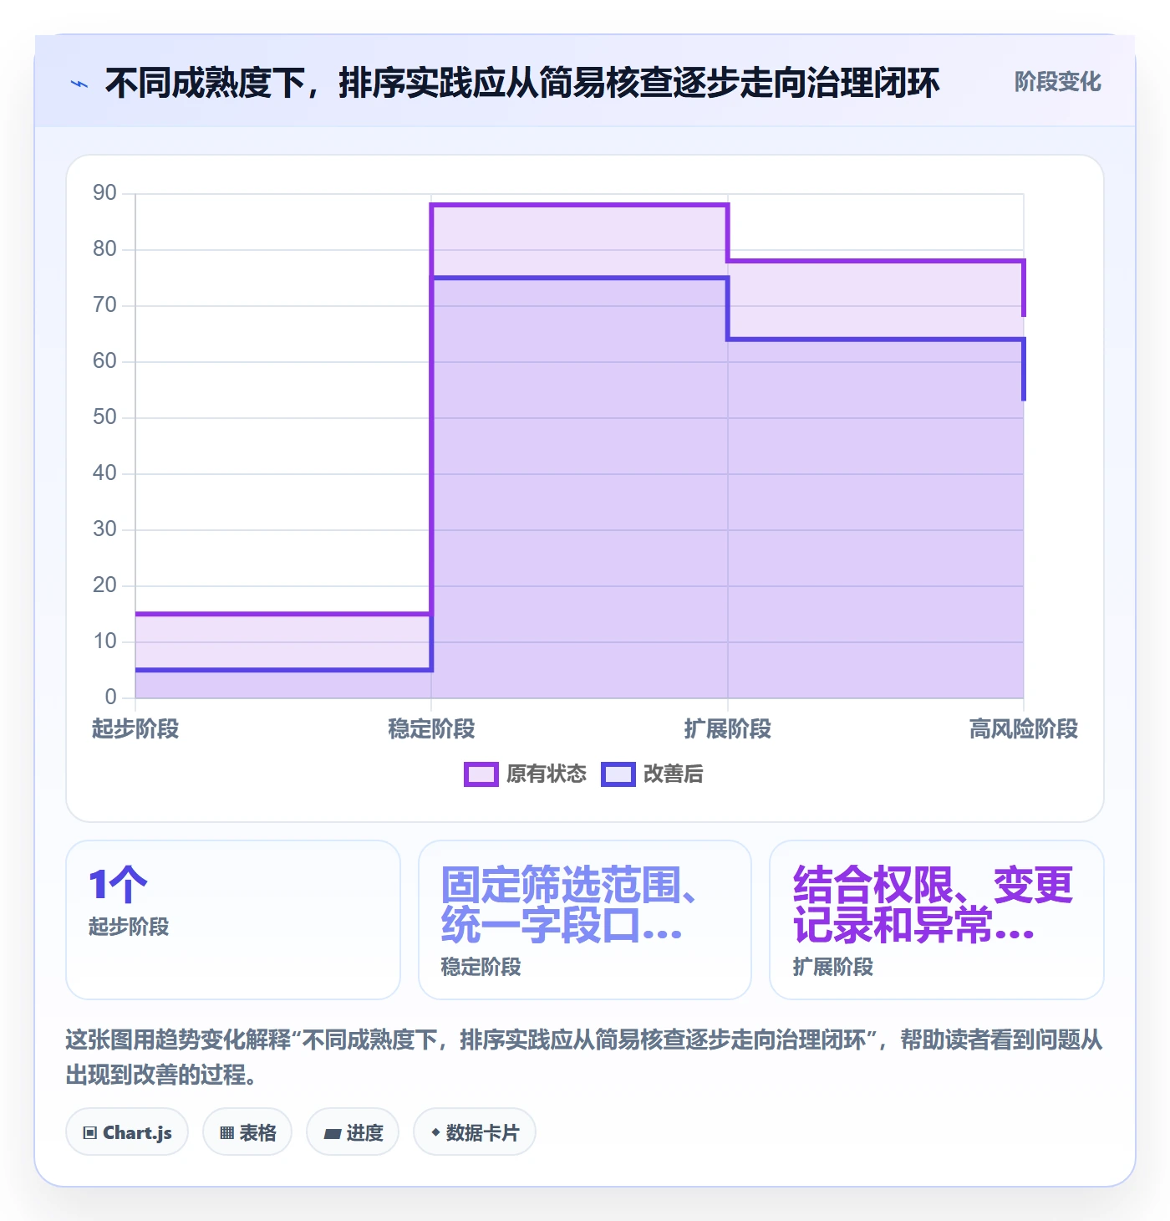Click the 扩展阶段 x-axis label
The height and width of the screenshot is (1221, 1170).
tap(727, 729)
